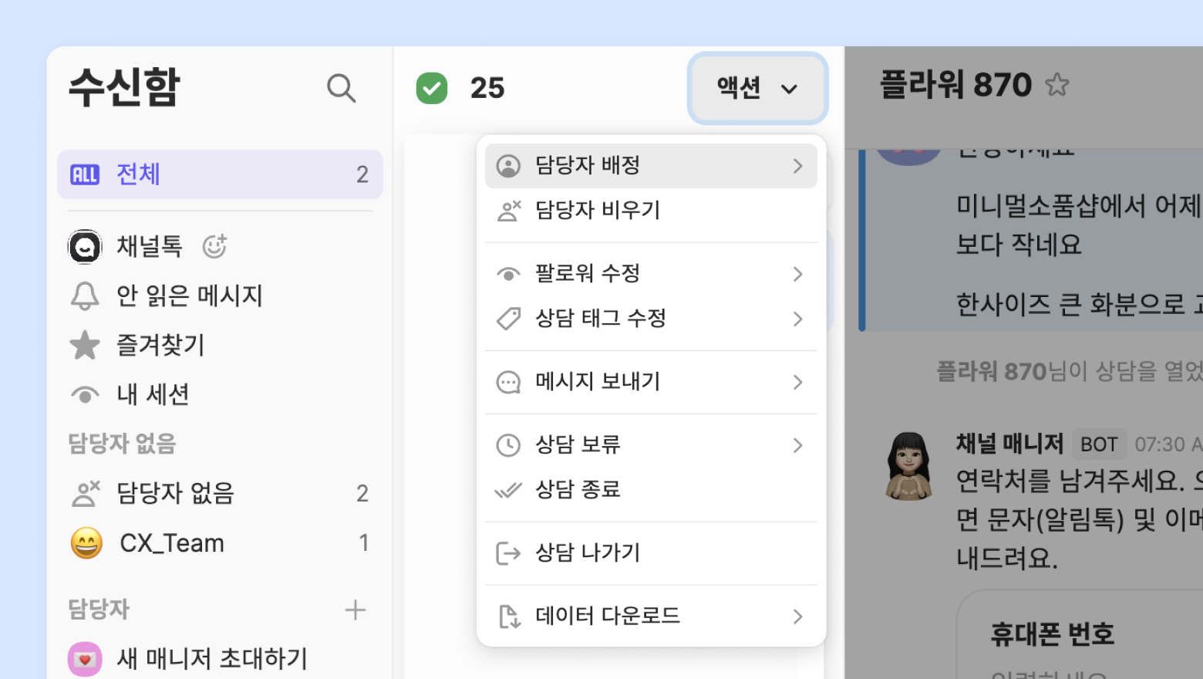The image size is (1203, 679).
Task: Click 상담 나가기 in the action menu
Action: pyautogui.click(x=588, y=553)
